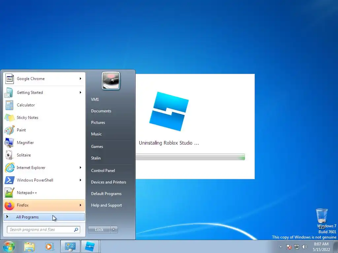
Task: Open the Calculator icon
Action: click(10, 105)
